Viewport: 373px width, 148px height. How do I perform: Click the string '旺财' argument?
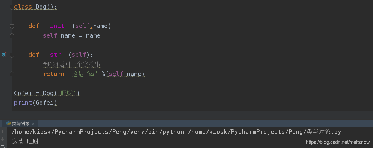(x=67, y=93)
